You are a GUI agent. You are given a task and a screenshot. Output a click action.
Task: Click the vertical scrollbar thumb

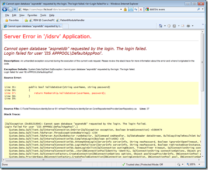(x=203, y=62)
